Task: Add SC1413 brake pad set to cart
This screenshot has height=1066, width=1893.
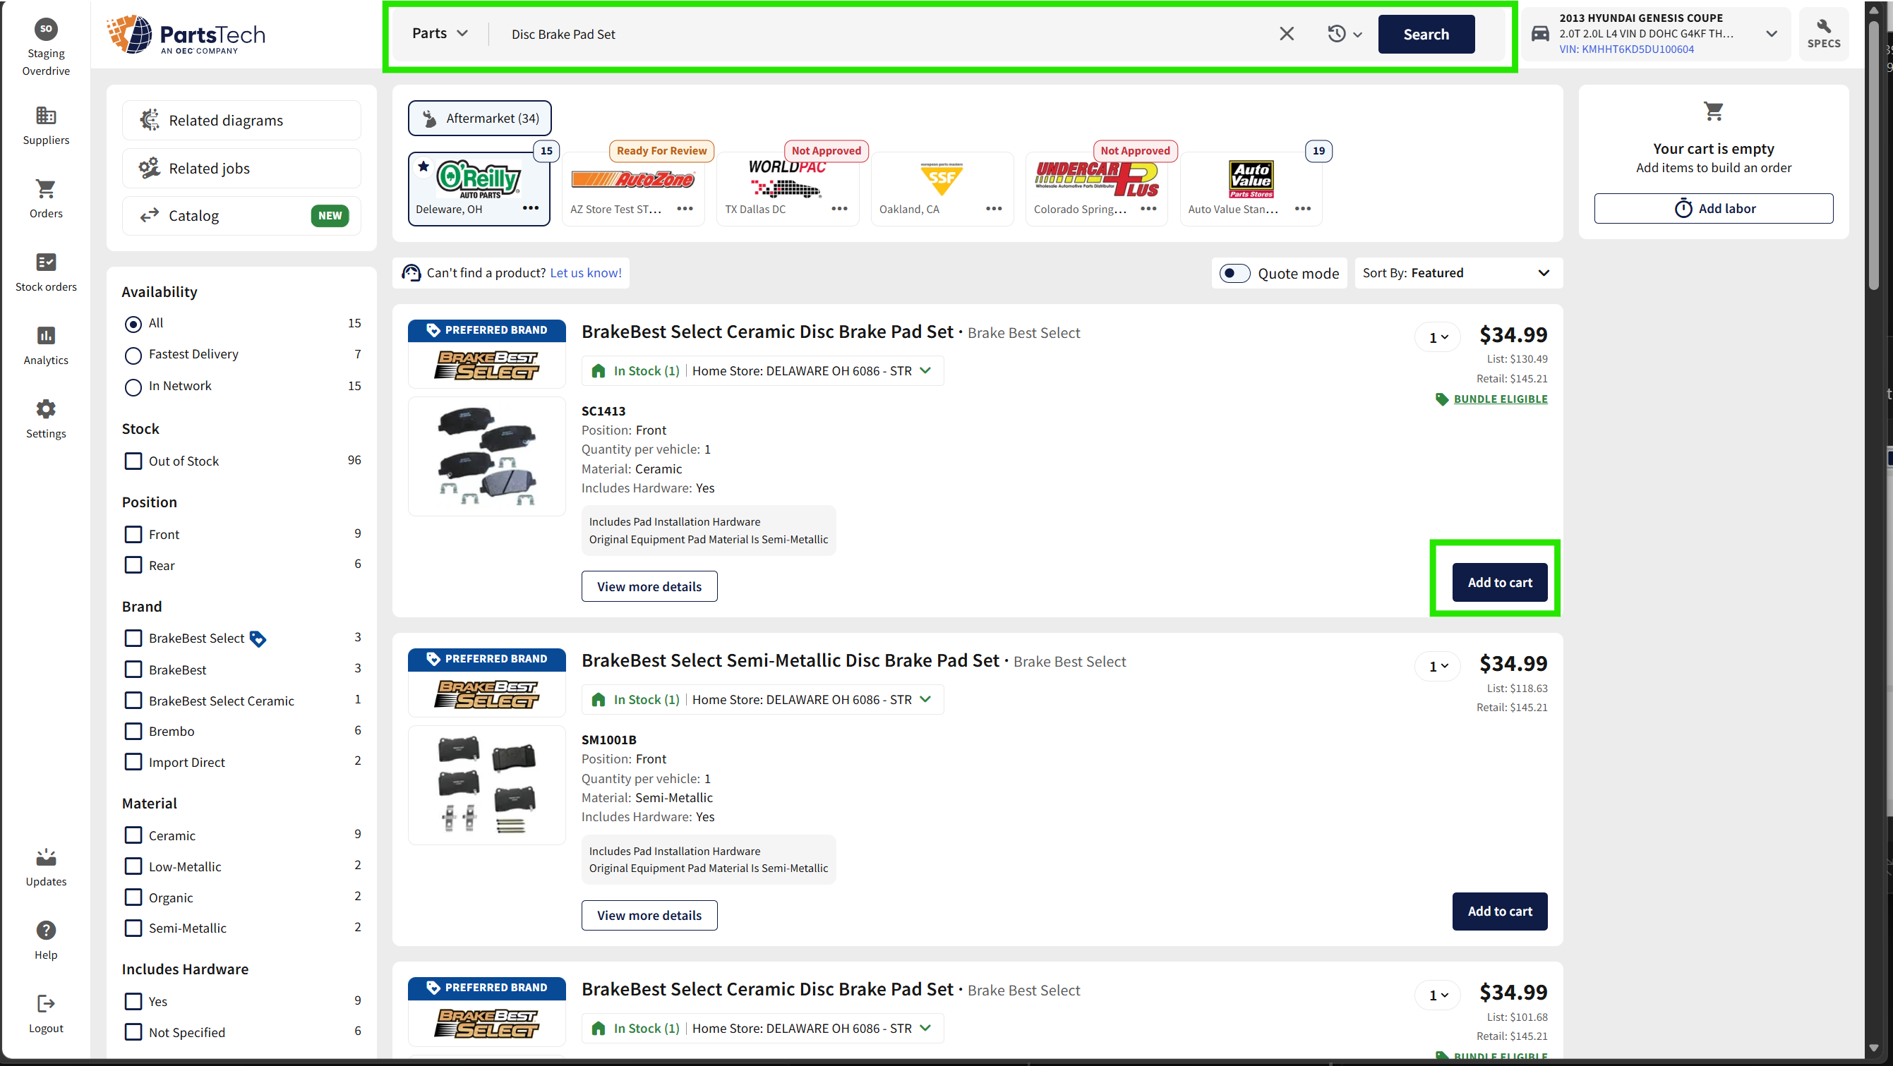Action: [x=1499, y=582]
